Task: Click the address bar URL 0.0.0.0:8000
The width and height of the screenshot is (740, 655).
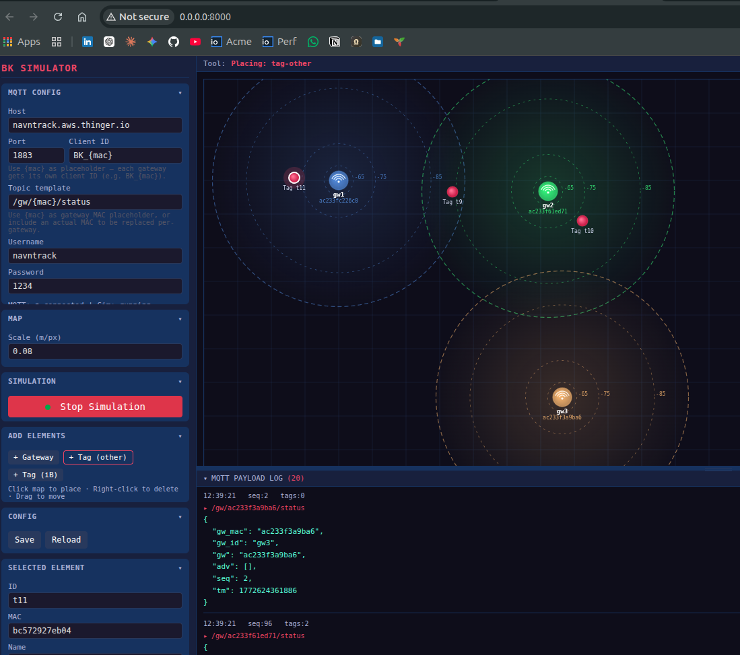Action: (205, 17)
